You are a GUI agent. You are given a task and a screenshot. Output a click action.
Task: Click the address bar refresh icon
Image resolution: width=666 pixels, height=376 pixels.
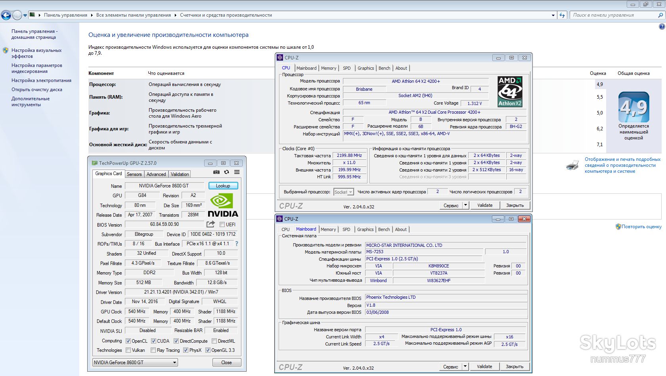562,15
